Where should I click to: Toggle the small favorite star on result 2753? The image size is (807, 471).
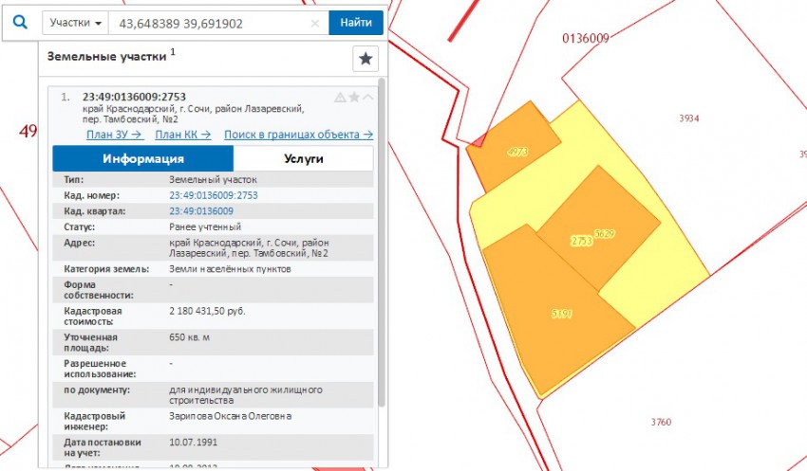354,97
